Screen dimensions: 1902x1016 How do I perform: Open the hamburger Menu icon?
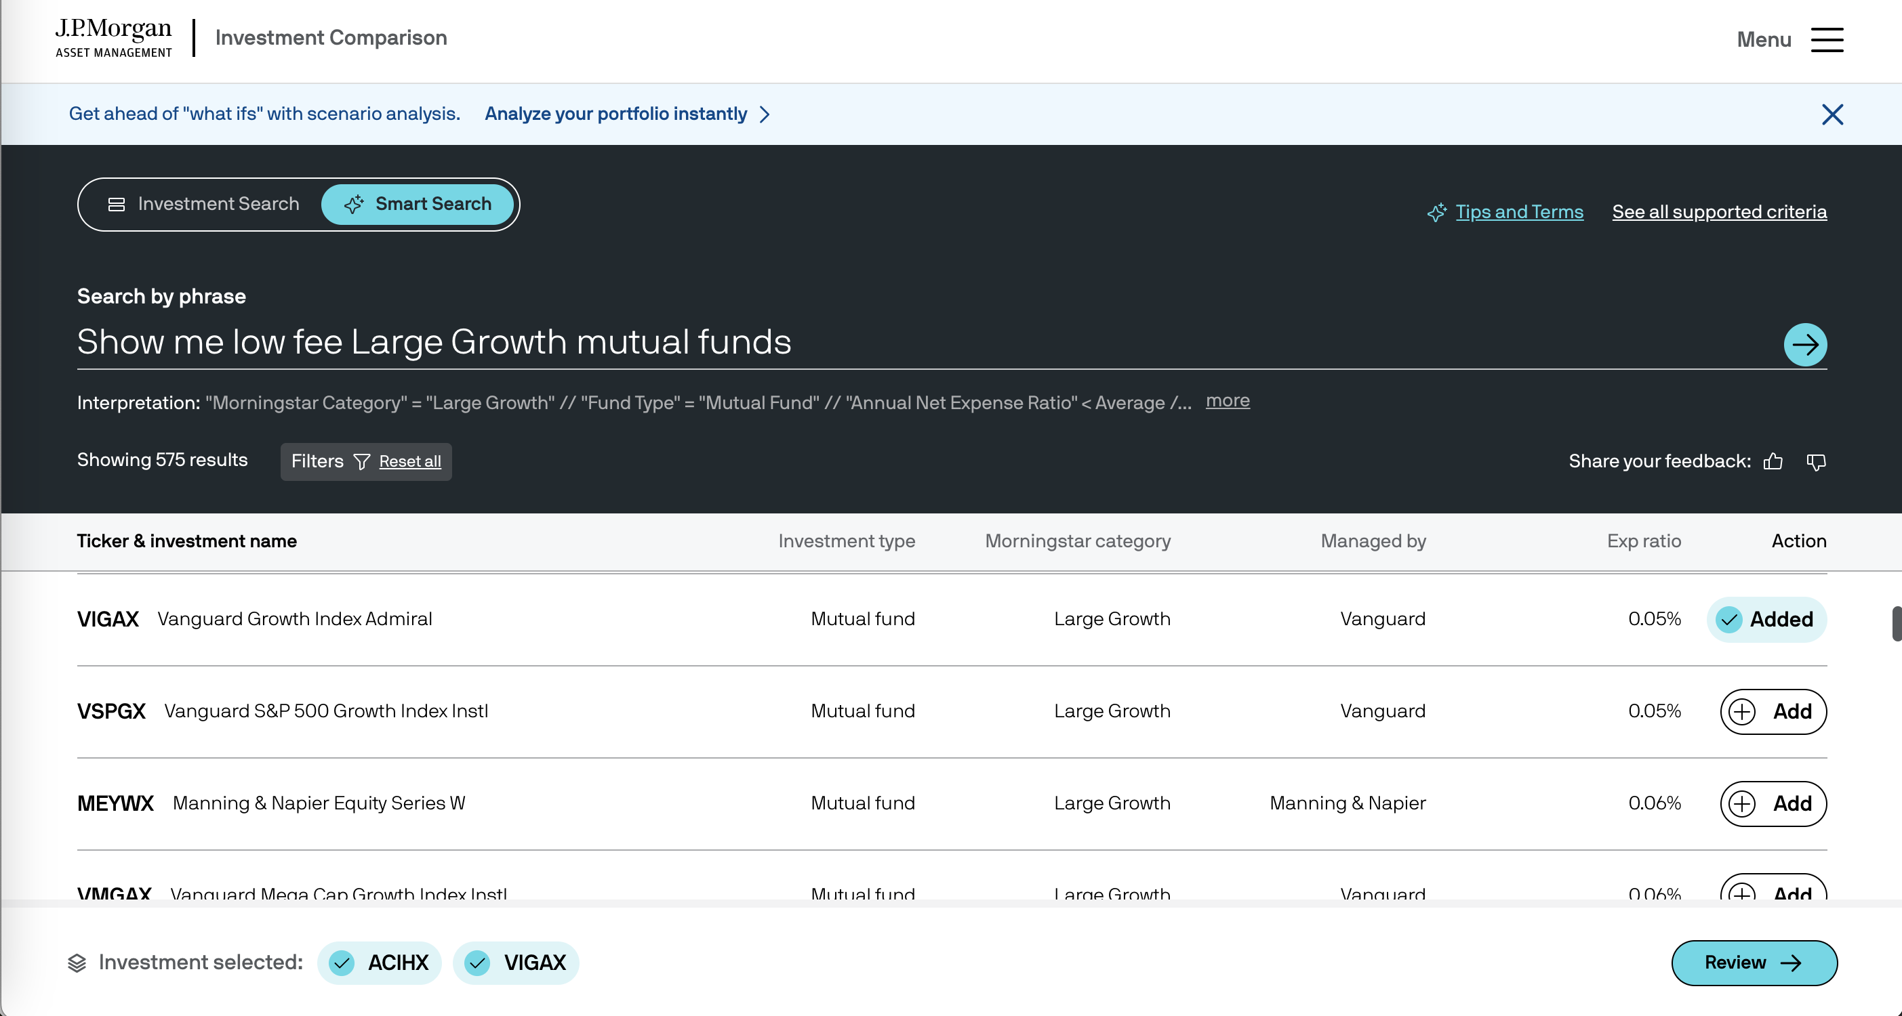(x=1826, y=40)
